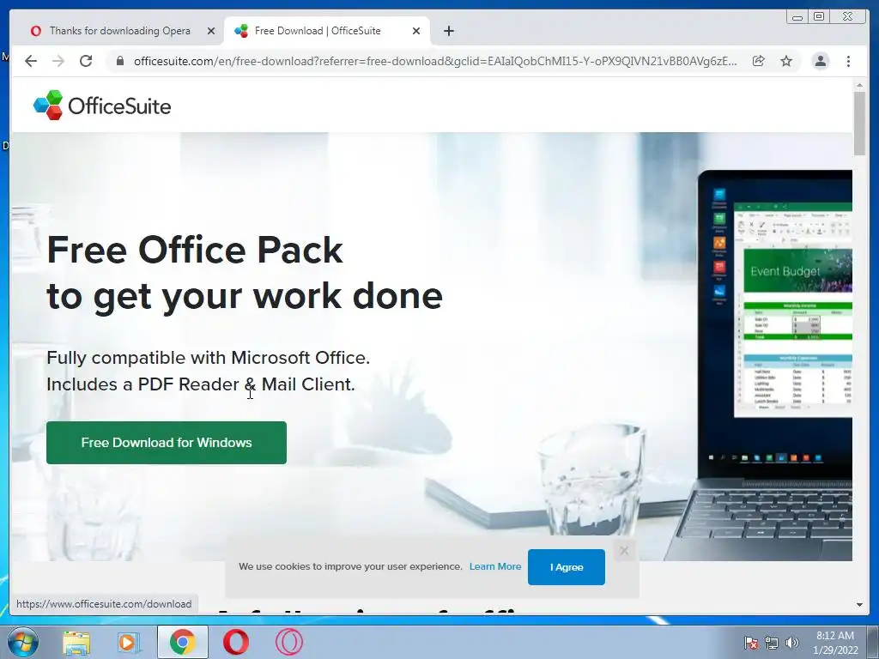Go back to previous page
Viewport: 879px width, 659px height.
click(x=31, y=61)
